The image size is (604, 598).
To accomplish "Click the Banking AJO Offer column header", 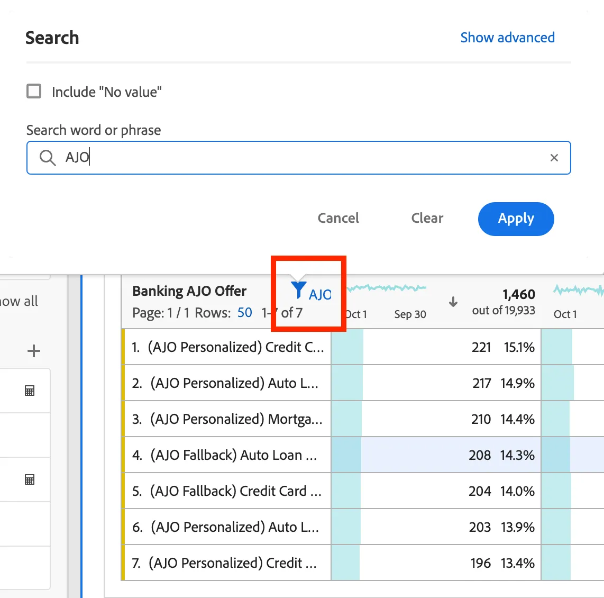I will (x=189, y=291).
